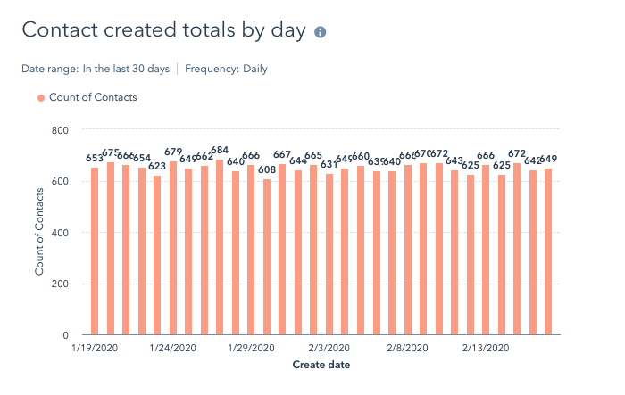The height and width of the screenshot is (395, 625).
Task: Click the chart title Contact created totals by day
Action: (x=163, y=30)
